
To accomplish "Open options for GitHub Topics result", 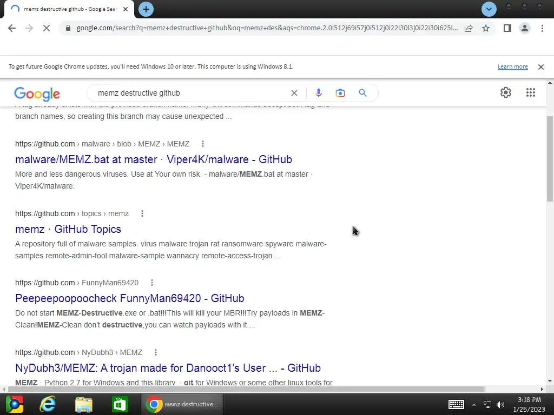I will click(142, 214).
